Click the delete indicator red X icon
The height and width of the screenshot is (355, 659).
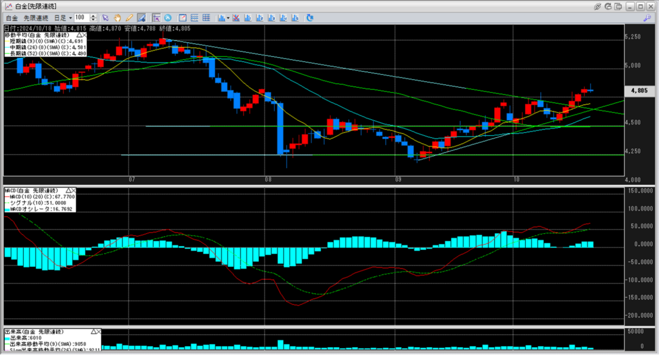(236, 17)
